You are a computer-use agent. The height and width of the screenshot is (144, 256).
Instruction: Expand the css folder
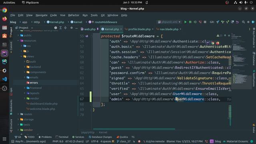coord(21,46)
